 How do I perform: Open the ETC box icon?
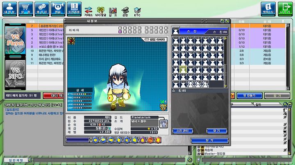point(137,11)
